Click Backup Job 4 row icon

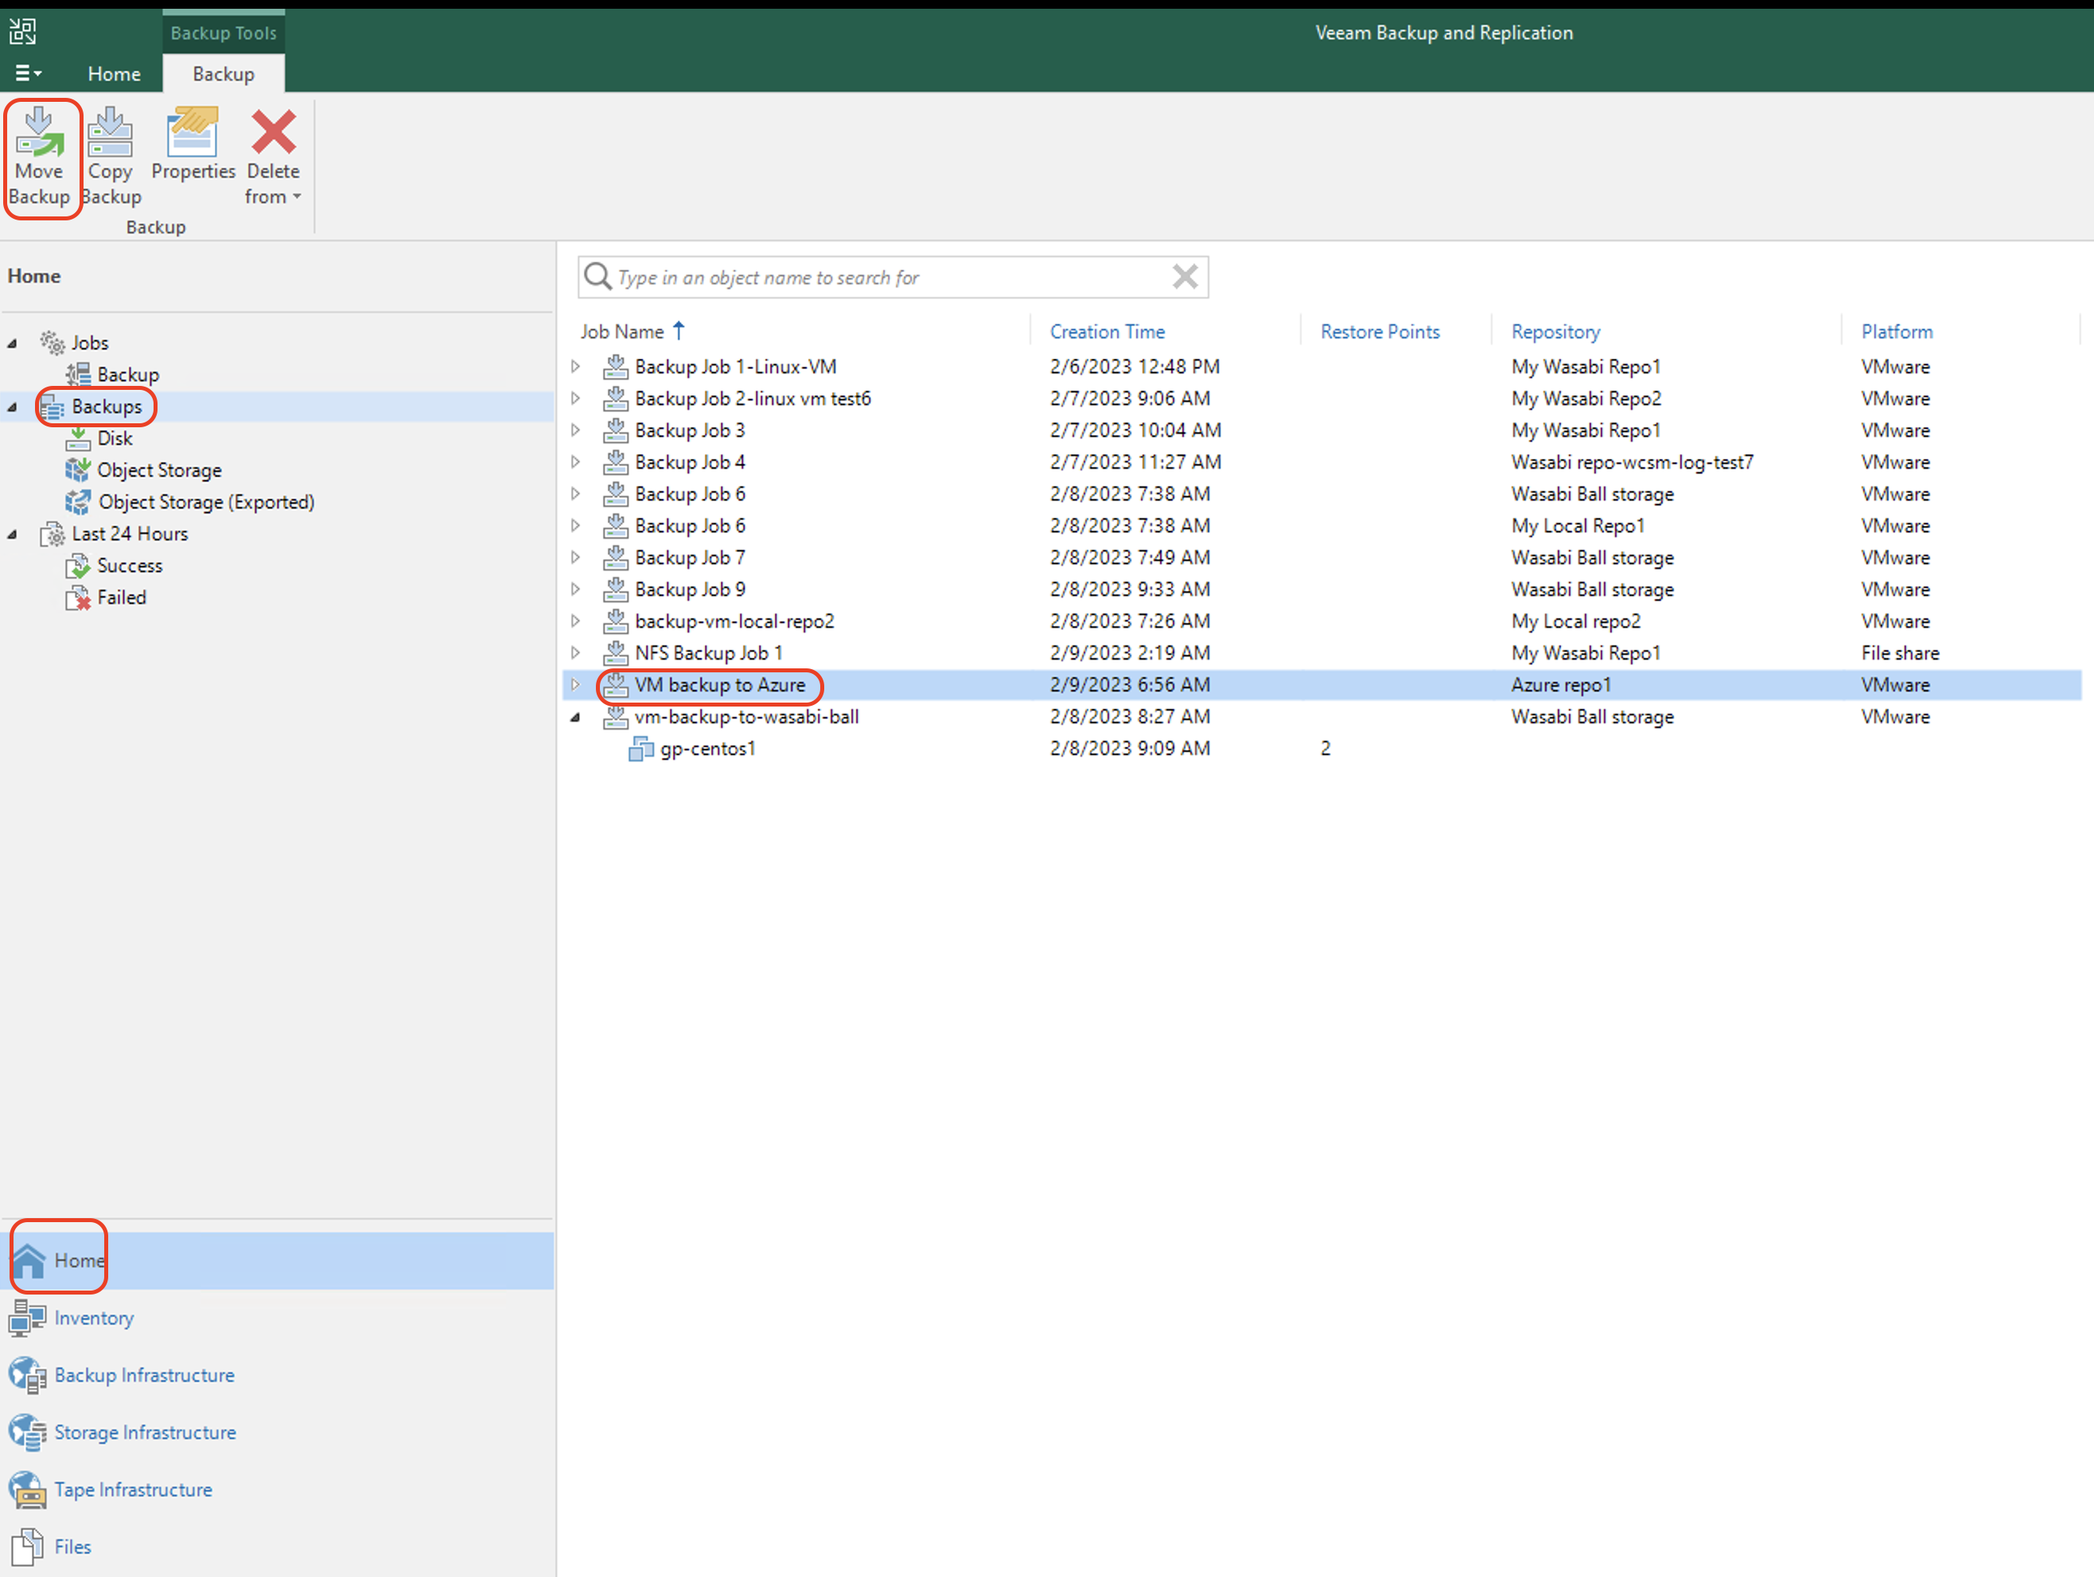pos(615,462)
